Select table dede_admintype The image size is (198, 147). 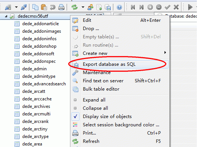click(x=39, y=76)
